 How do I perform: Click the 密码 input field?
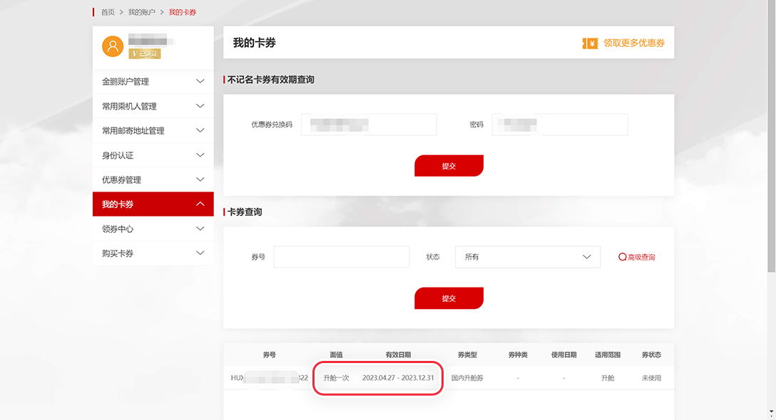559,125
